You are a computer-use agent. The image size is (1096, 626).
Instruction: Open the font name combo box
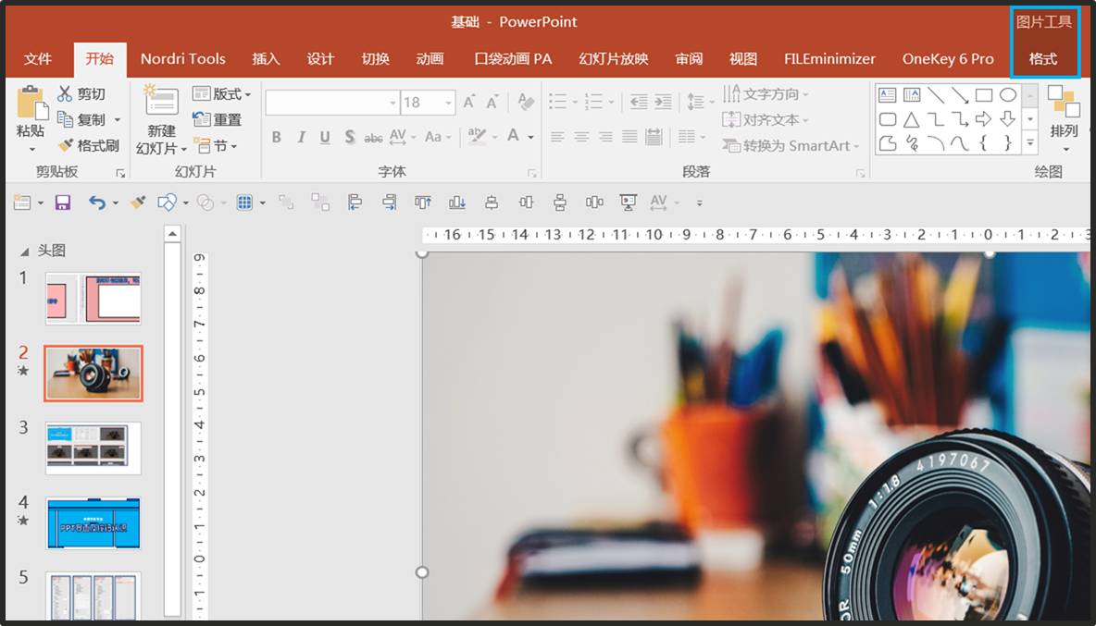(x=332, y=103)
